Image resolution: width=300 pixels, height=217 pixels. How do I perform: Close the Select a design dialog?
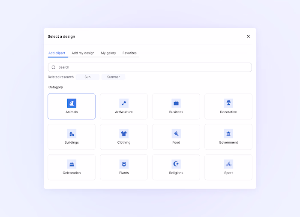coord(248,36)
